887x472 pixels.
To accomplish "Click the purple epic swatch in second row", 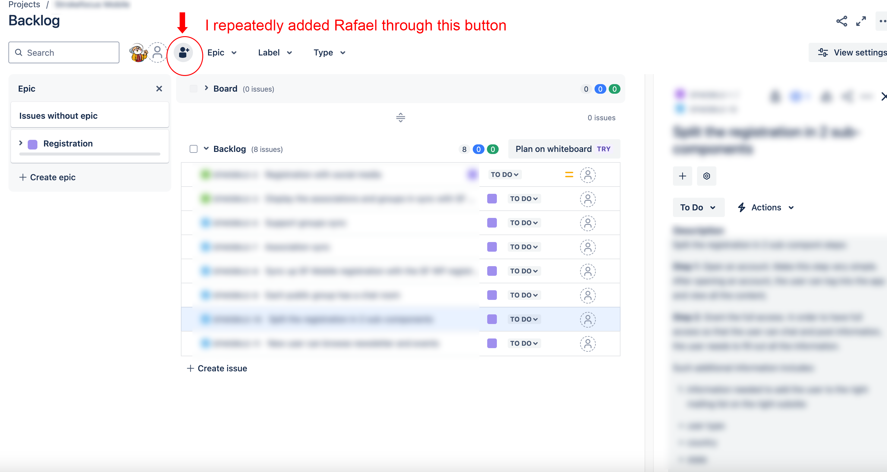I will 492,199.
